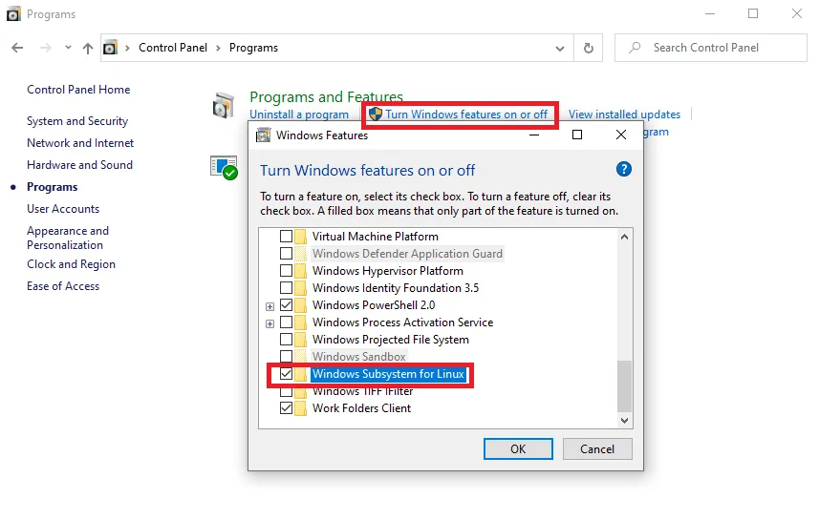Toggle the Windows TIFF IFilter checkbox
The image size is (819, 520).
coord(286,391)
